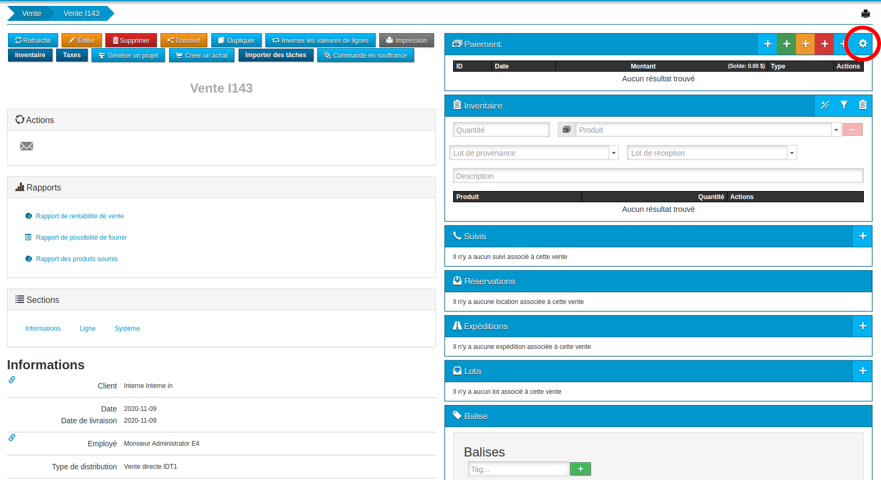Viewport: 881px width, 480px height.
Task: Click the printer icon at top right
Action: [865, 13]
